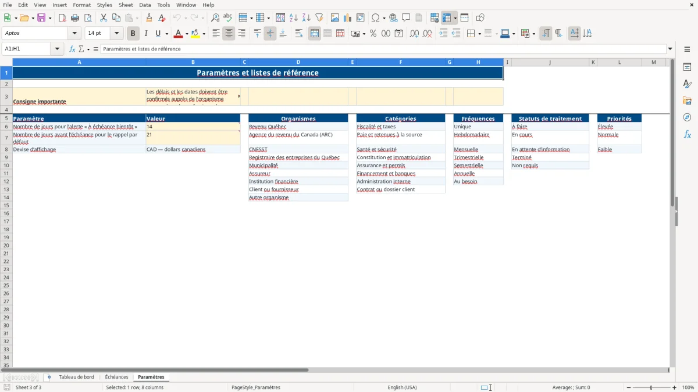Screen dimensions: 698x392
Task: Click Sort Ascending icon
Action: point(294,18)
